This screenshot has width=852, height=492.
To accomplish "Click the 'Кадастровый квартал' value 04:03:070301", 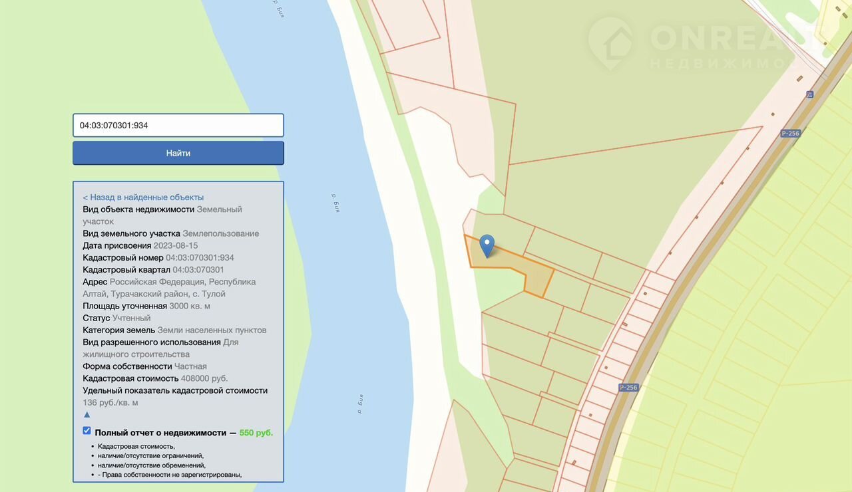I will (x=198, y=270).
